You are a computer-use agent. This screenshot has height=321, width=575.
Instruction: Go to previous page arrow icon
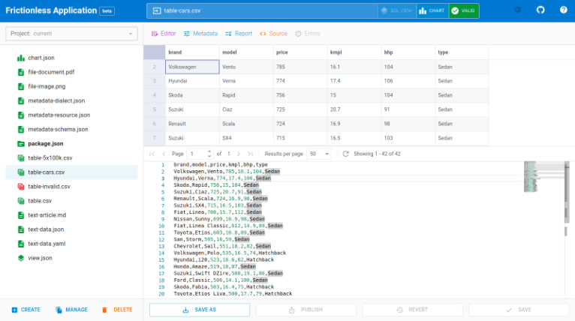(164, 154)
